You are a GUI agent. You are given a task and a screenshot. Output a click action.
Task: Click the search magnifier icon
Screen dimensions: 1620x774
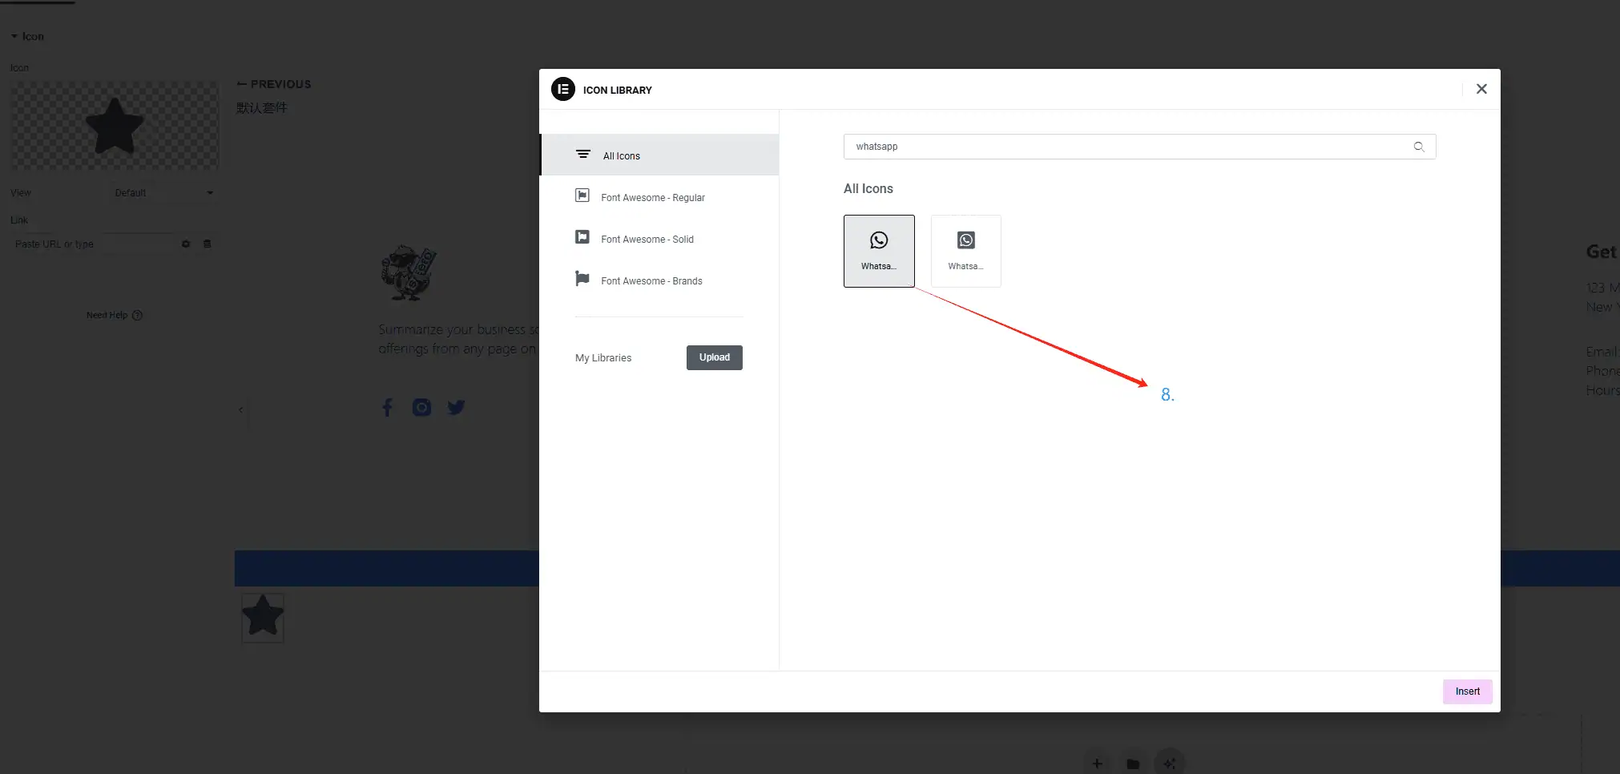pos(1419,147)
